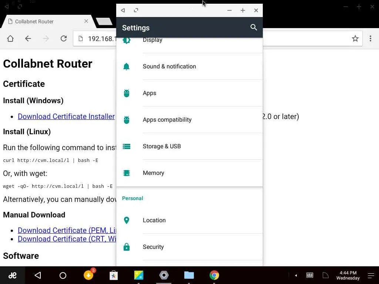Open the keyboard input icon in tray

coord(310,275)
